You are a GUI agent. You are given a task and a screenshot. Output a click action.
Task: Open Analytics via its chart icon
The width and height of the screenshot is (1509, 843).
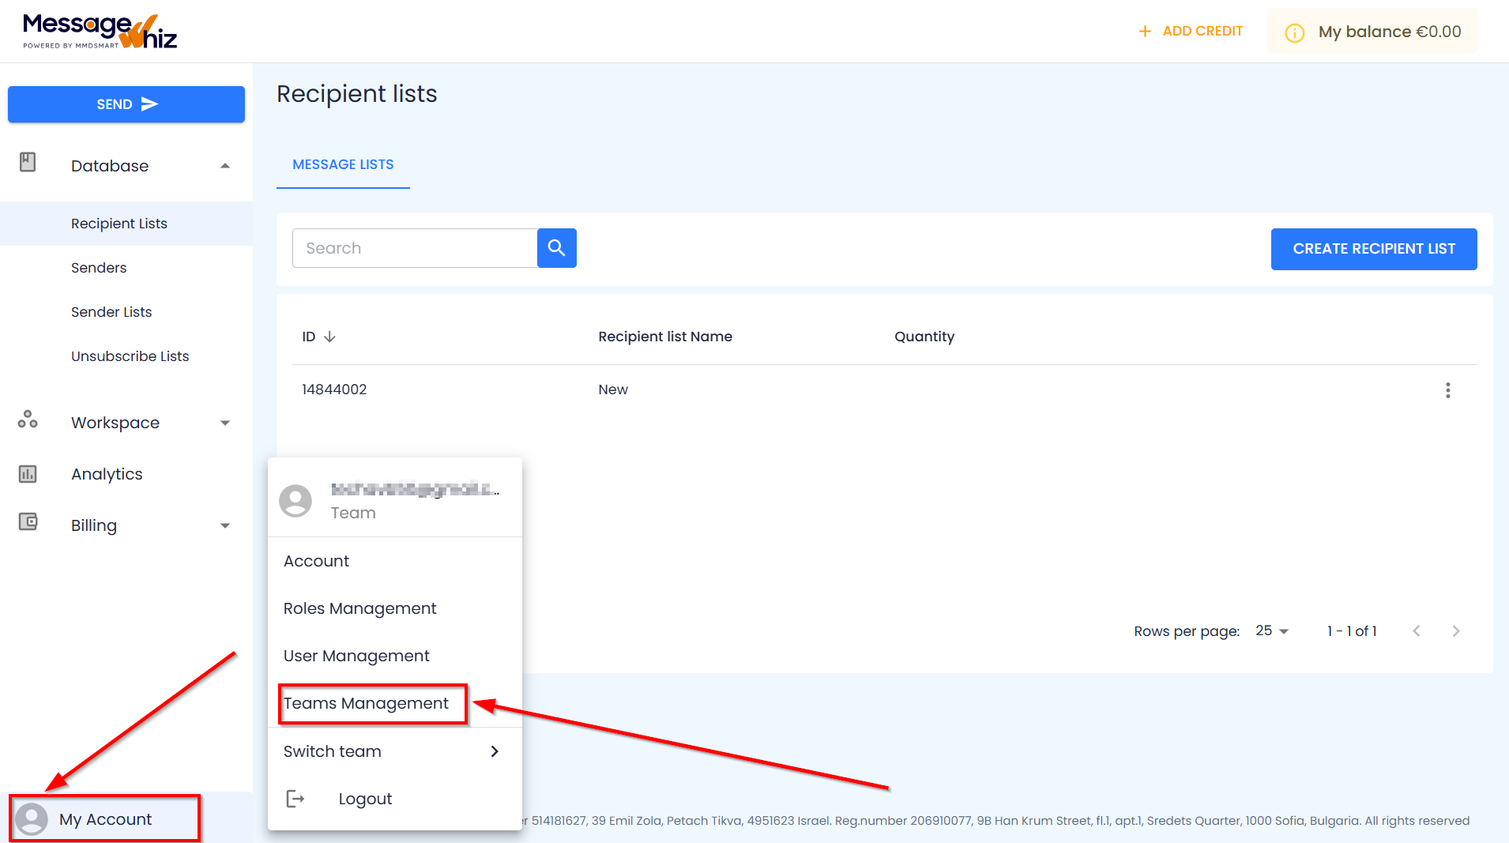[28, 473]
